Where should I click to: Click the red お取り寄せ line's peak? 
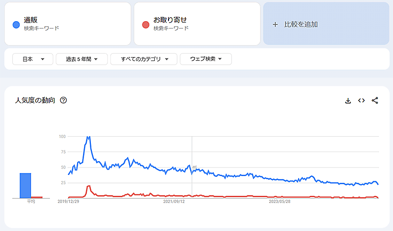tap(88, 186)
